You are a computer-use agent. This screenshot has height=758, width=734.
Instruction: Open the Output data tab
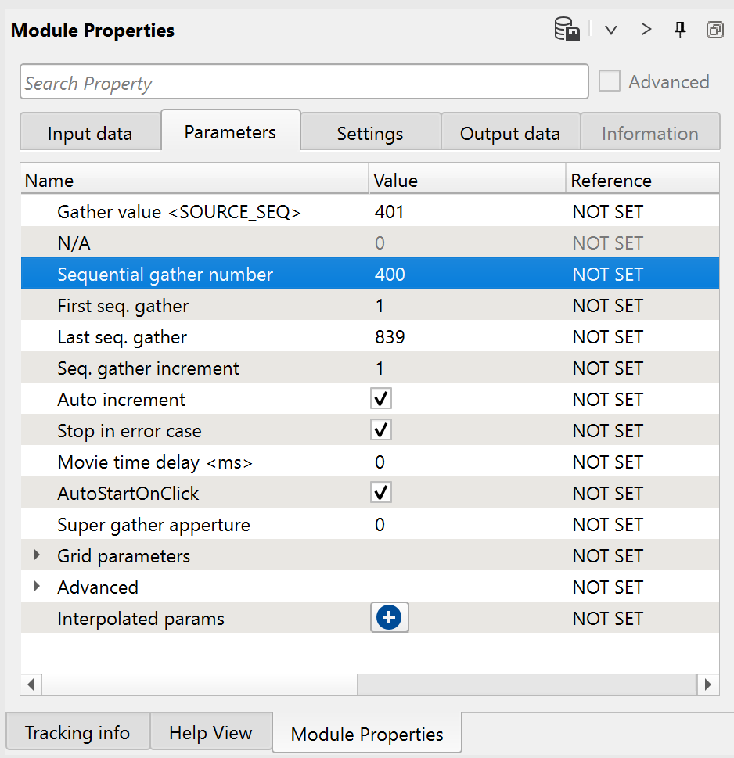click(x=510, y=133)
